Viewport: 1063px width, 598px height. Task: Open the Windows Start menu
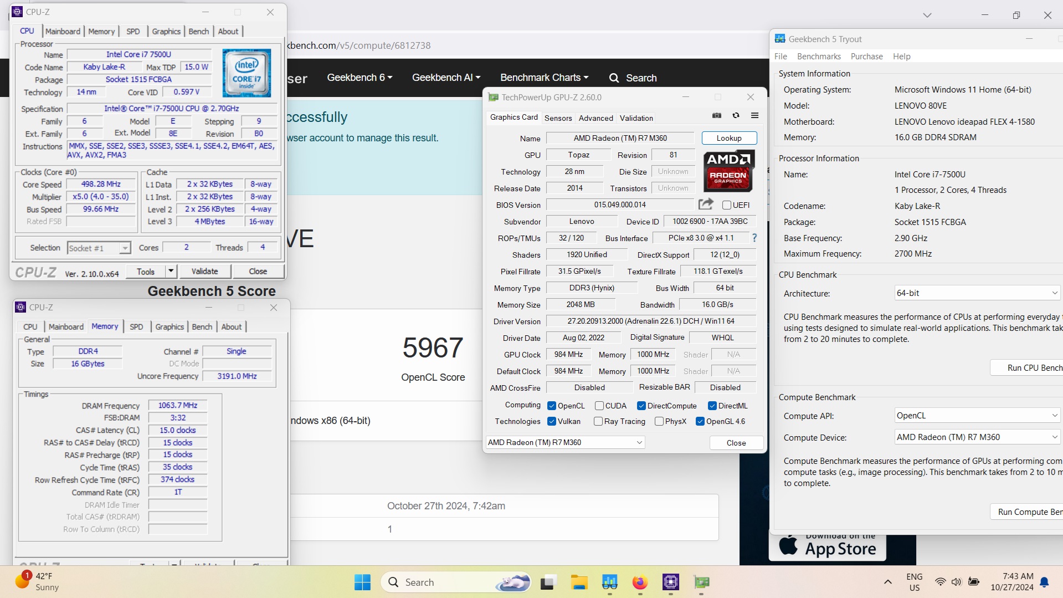[363, 582]
